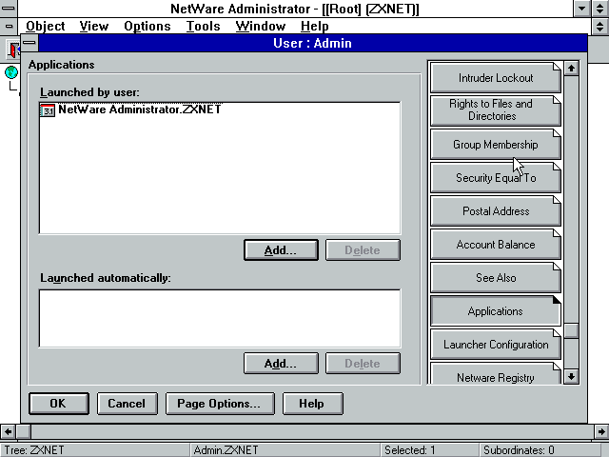Open Security Equal To page

click(496, 178)
